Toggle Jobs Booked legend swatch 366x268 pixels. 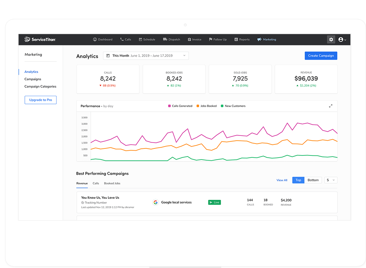coord(198,106)
